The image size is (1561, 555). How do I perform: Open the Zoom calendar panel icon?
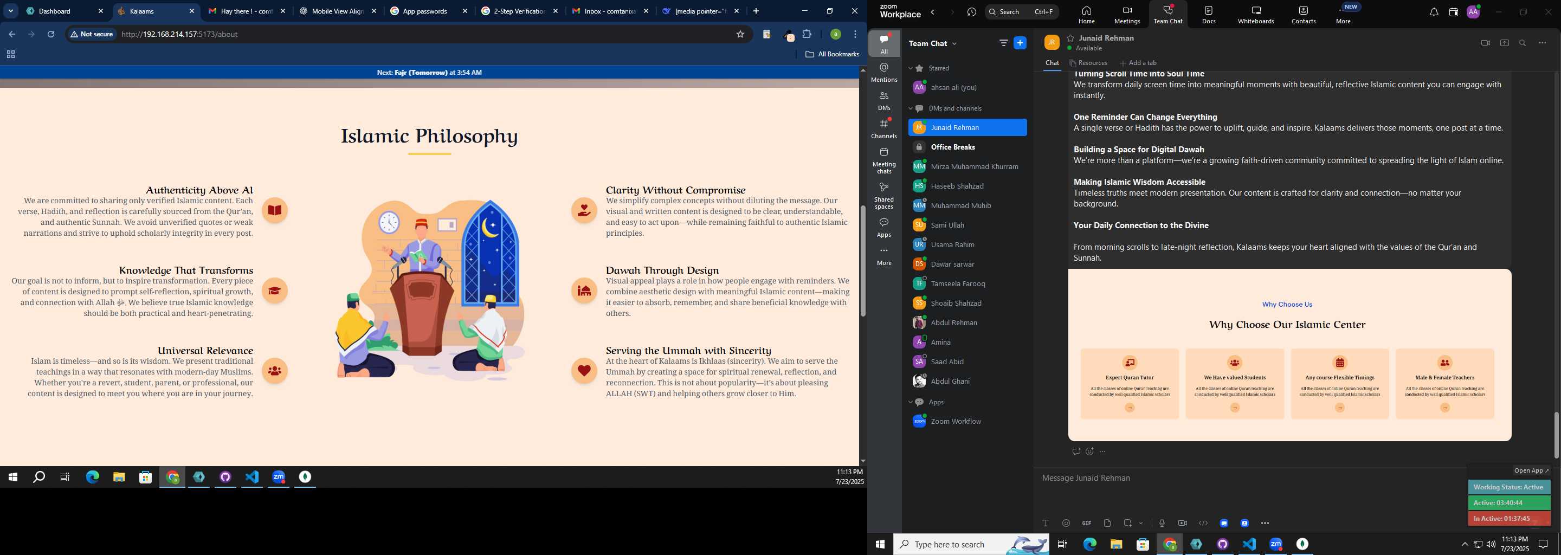pyautogui.click(x=1453, y=12)
